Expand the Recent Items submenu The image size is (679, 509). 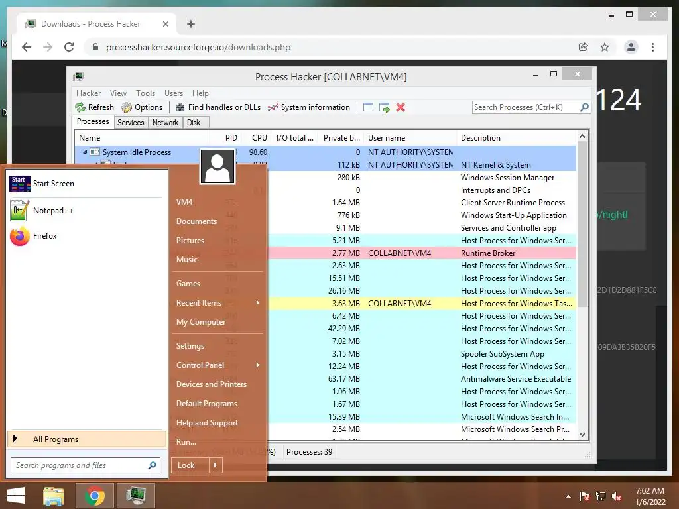(x=217, y=302)
